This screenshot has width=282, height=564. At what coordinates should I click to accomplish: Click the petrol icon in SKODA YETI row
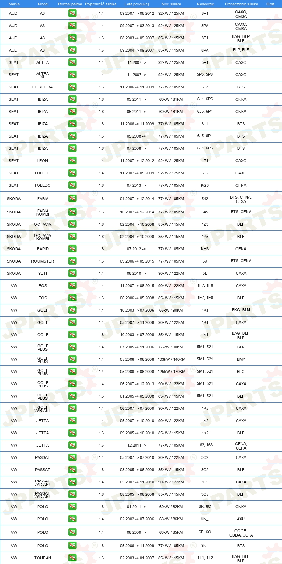click(x=72, y=273)
